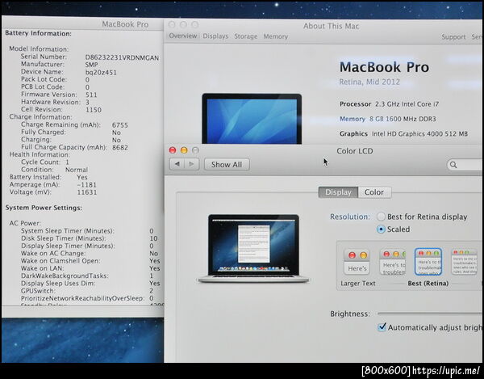This screenshot has height=379, width=484.
Task: Open Memory tab in About This Mac
Action: 276,36
